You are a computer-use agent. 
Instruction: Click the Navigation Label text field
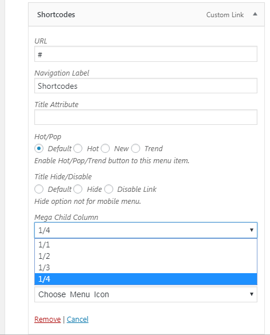click(x=146, y=86)
